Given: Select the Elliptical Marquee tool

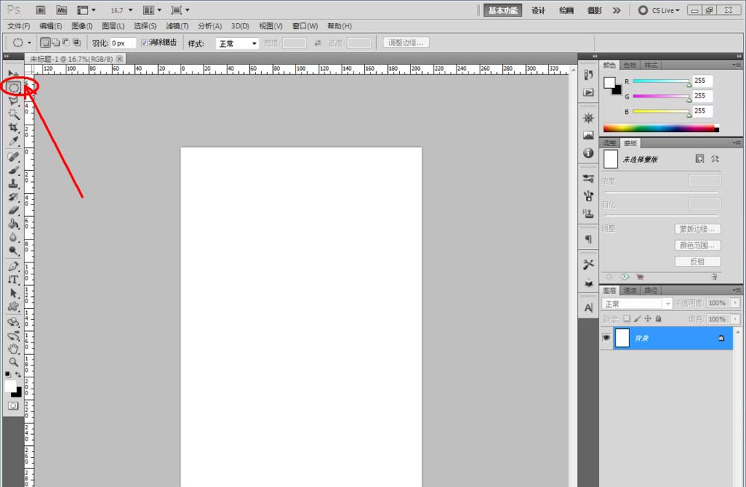Looking at the screenshot, I should 13,87.
